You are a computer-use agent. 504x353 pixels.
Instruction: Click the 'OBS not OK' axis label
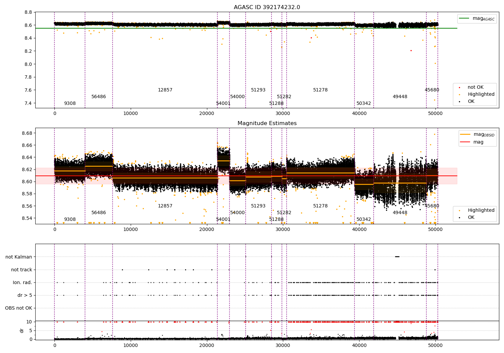(18, 308)
